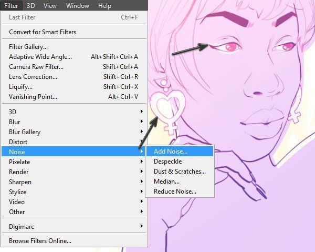Choose Adaptive Wide Angle filter
The width and height of the screenshot is (315, 252).
tap(73, 57)
